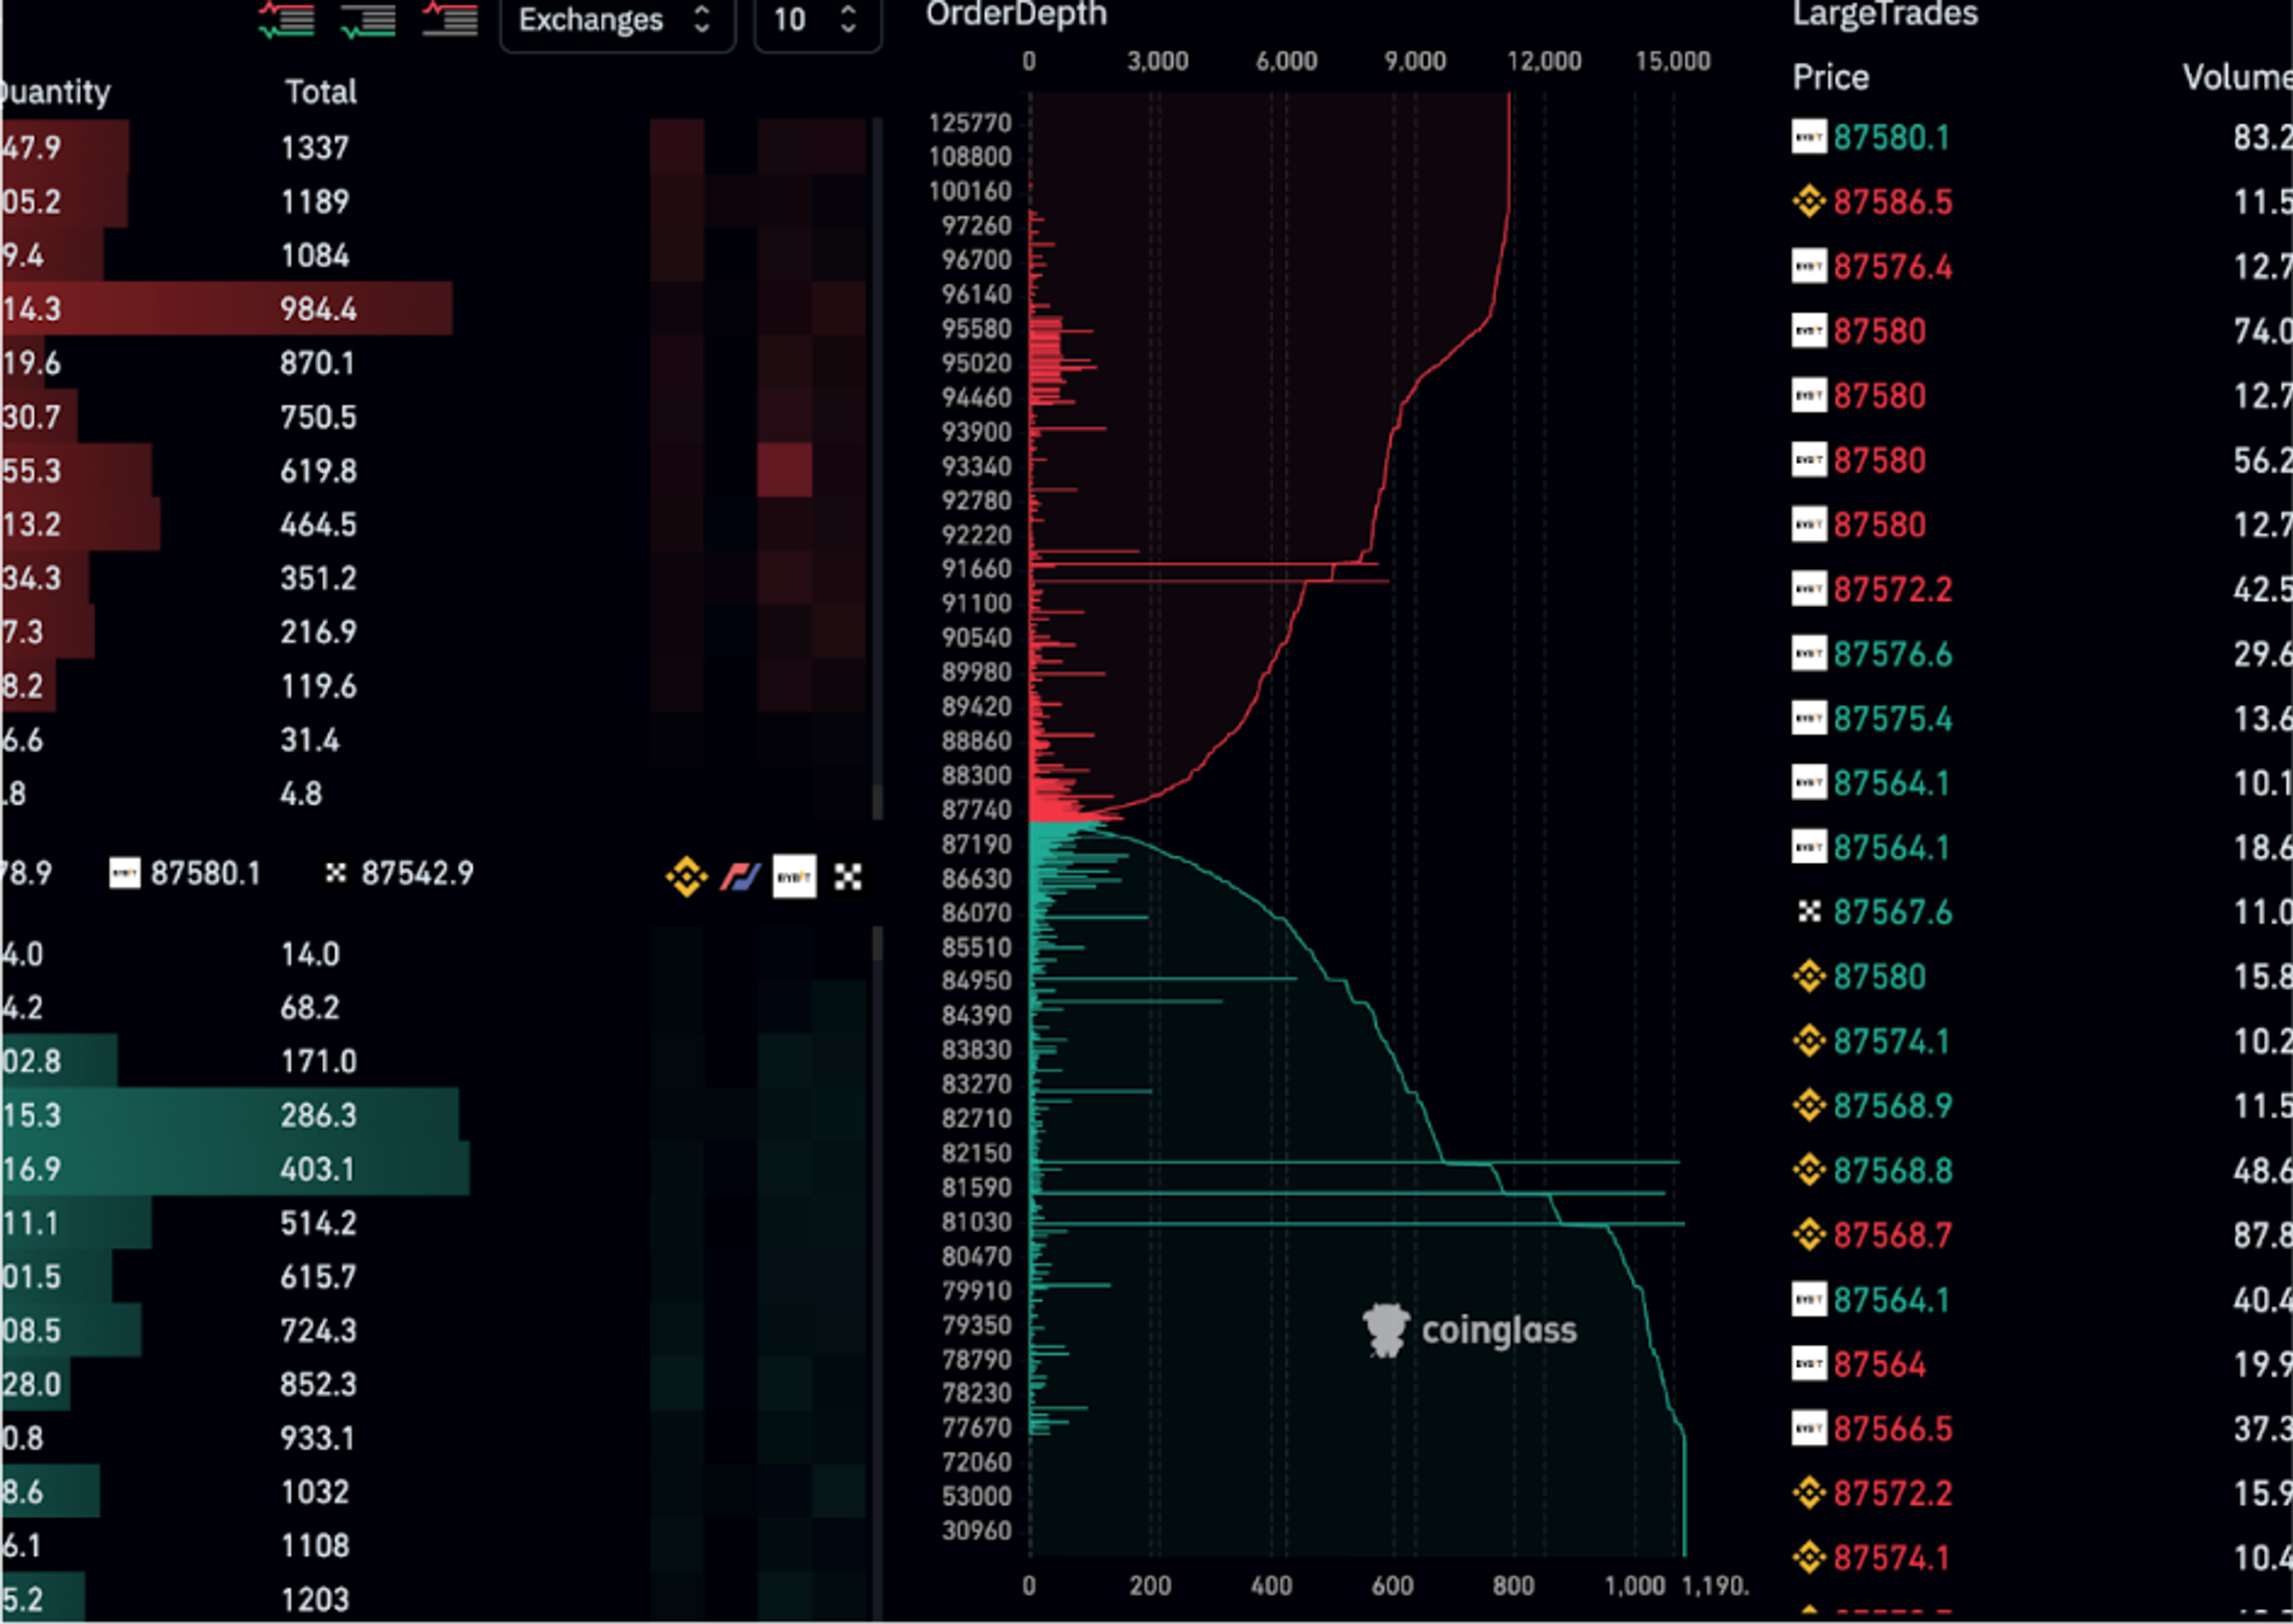Click the LargeTrades panel title
This screenshot has width=2293, height=1624.
click(1884, 14)
